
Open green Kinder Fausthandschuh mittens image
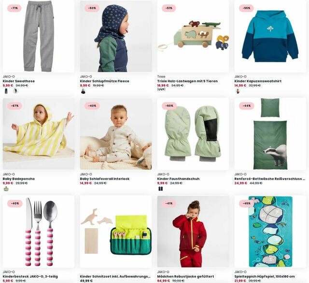[193, 134]
